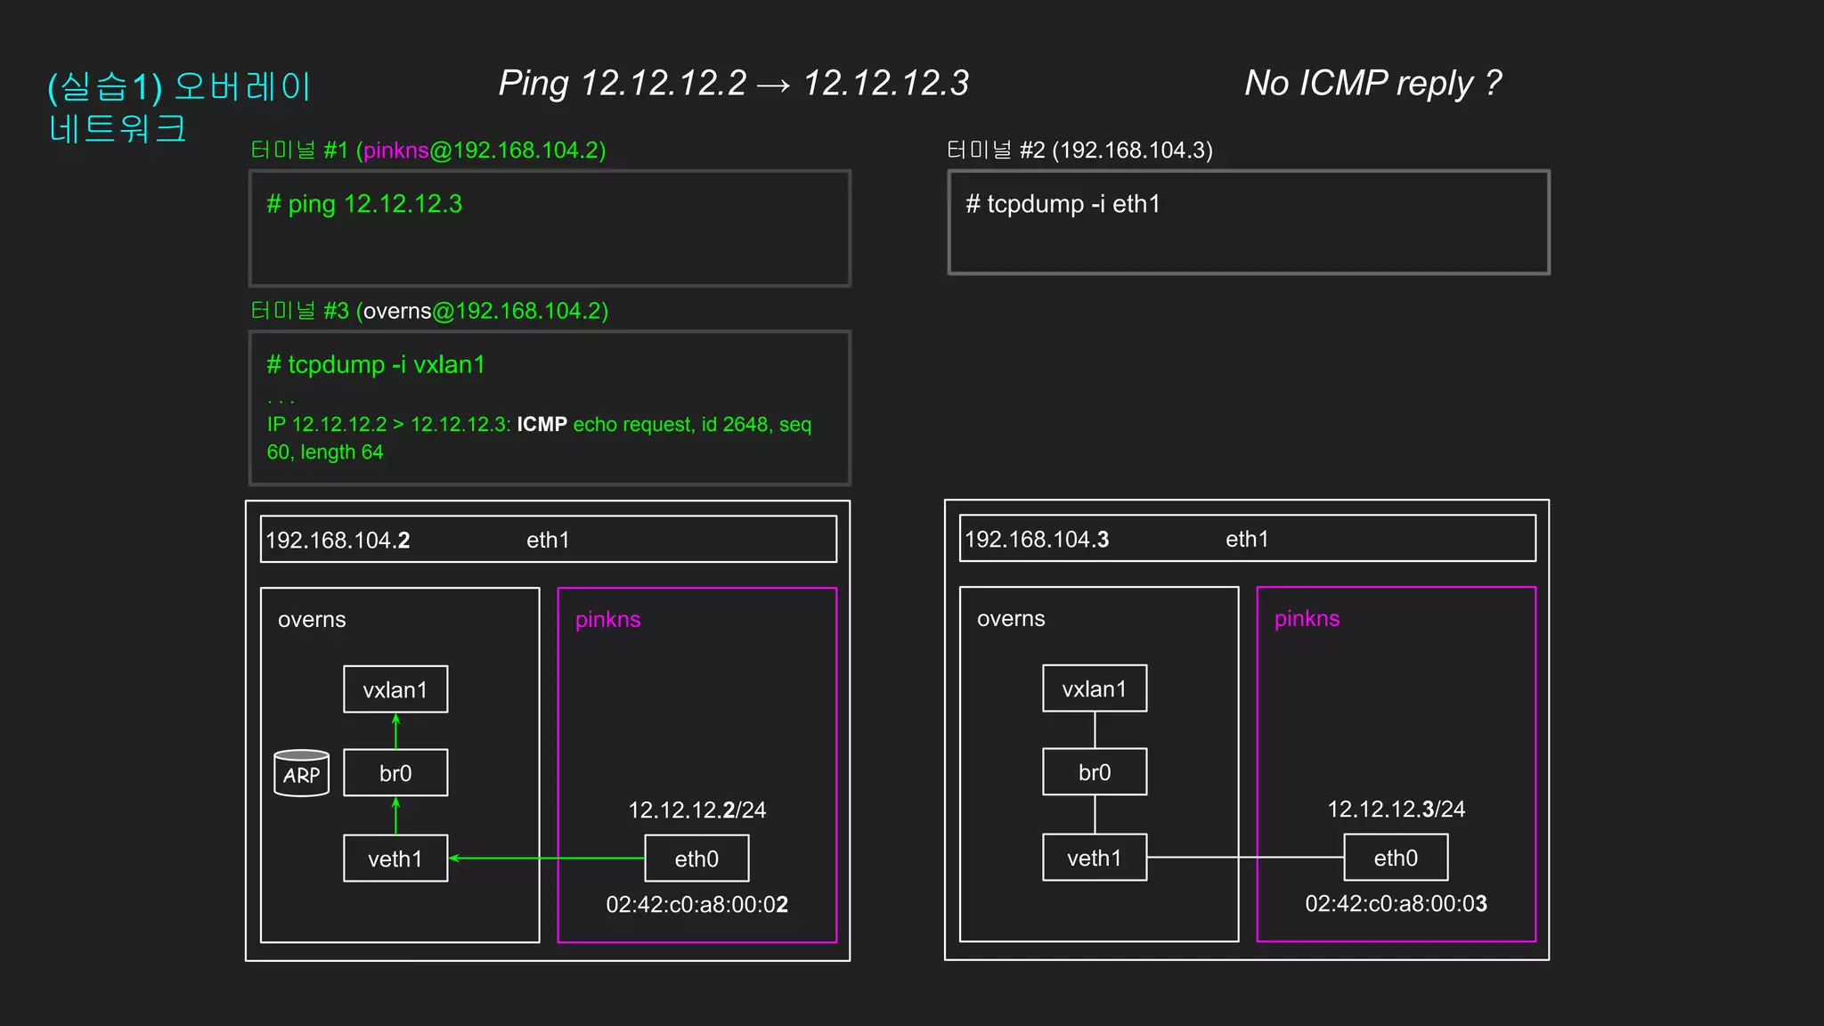Click the No ICMP reply heading
Screen dimensions: 1824x1026
(x=1372, y=83)
